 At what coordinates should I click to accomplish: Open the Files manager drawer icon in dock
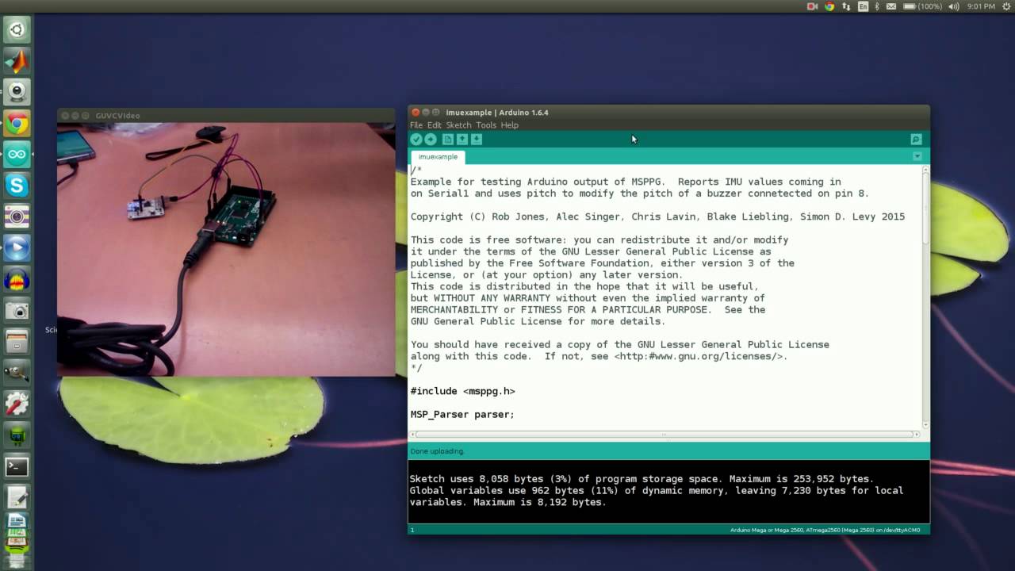(x=17, y=342)
